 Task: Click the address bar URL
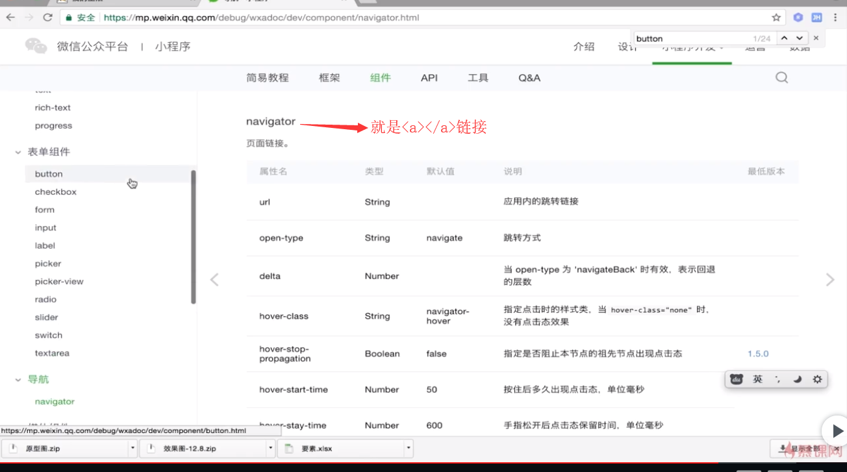[x=261, y=18]
